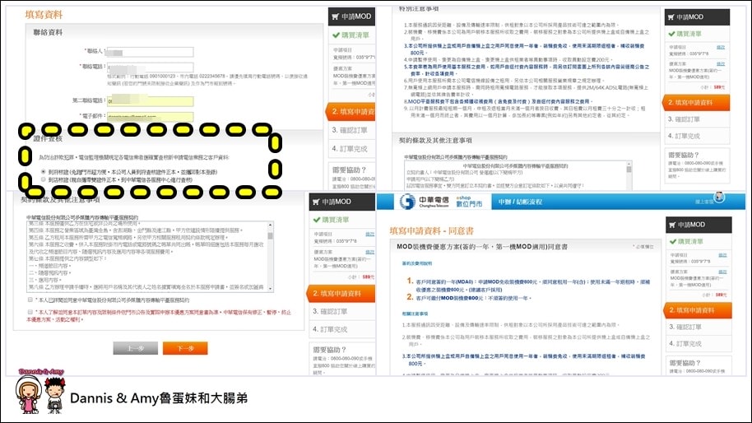Check the 本人已詳閱並同意 contract agreement box
The width and height of the screenshot is (752, 423).
pyautogui.click(x=30, y=300)
